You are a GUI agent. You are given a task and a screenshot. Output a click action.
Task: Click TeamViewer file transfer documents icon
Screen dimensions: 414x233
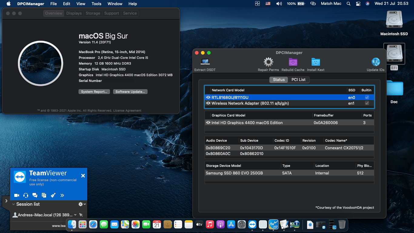pyautogui.click(x=44, y=195)
